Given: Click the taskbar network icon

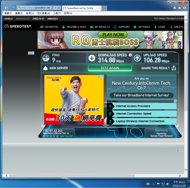Looking at the screenshot, I should (163, 184).
